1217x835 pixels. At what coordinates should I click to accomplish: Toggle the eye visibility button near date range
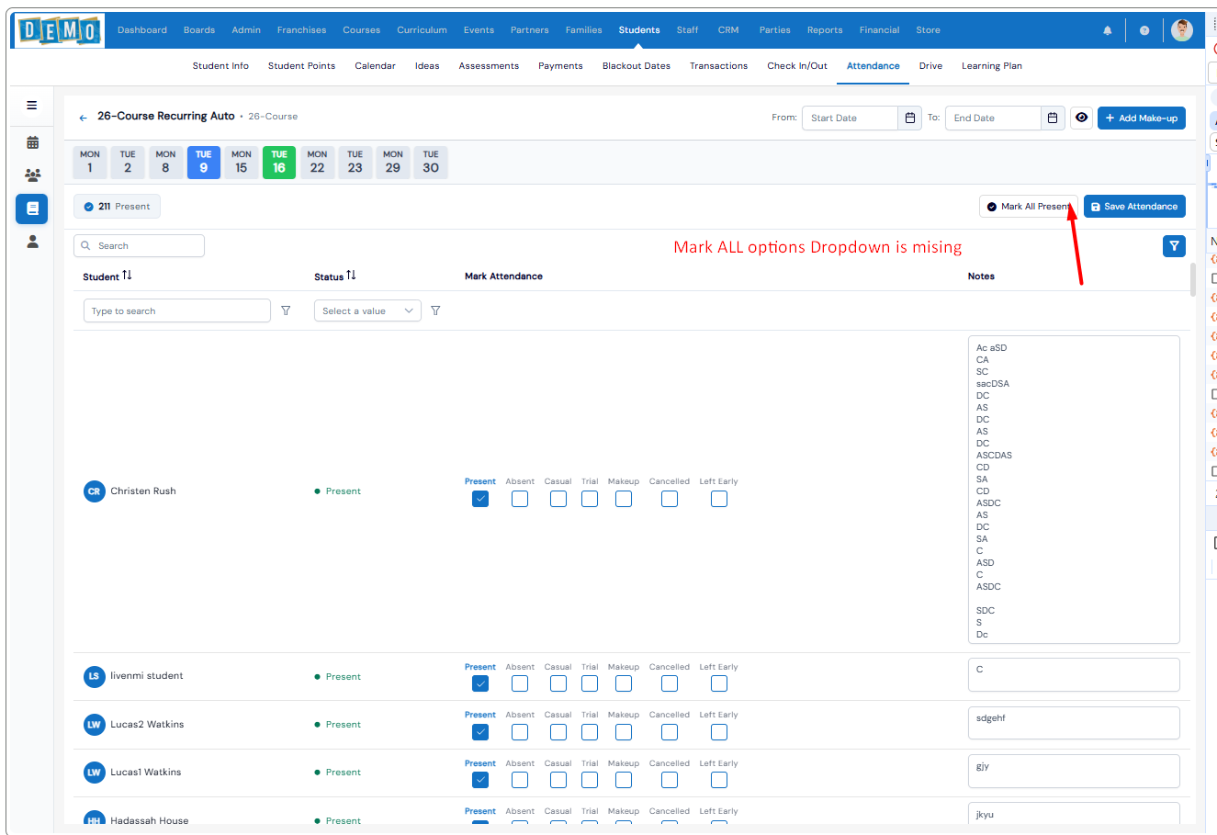(x=1081, y=118)
